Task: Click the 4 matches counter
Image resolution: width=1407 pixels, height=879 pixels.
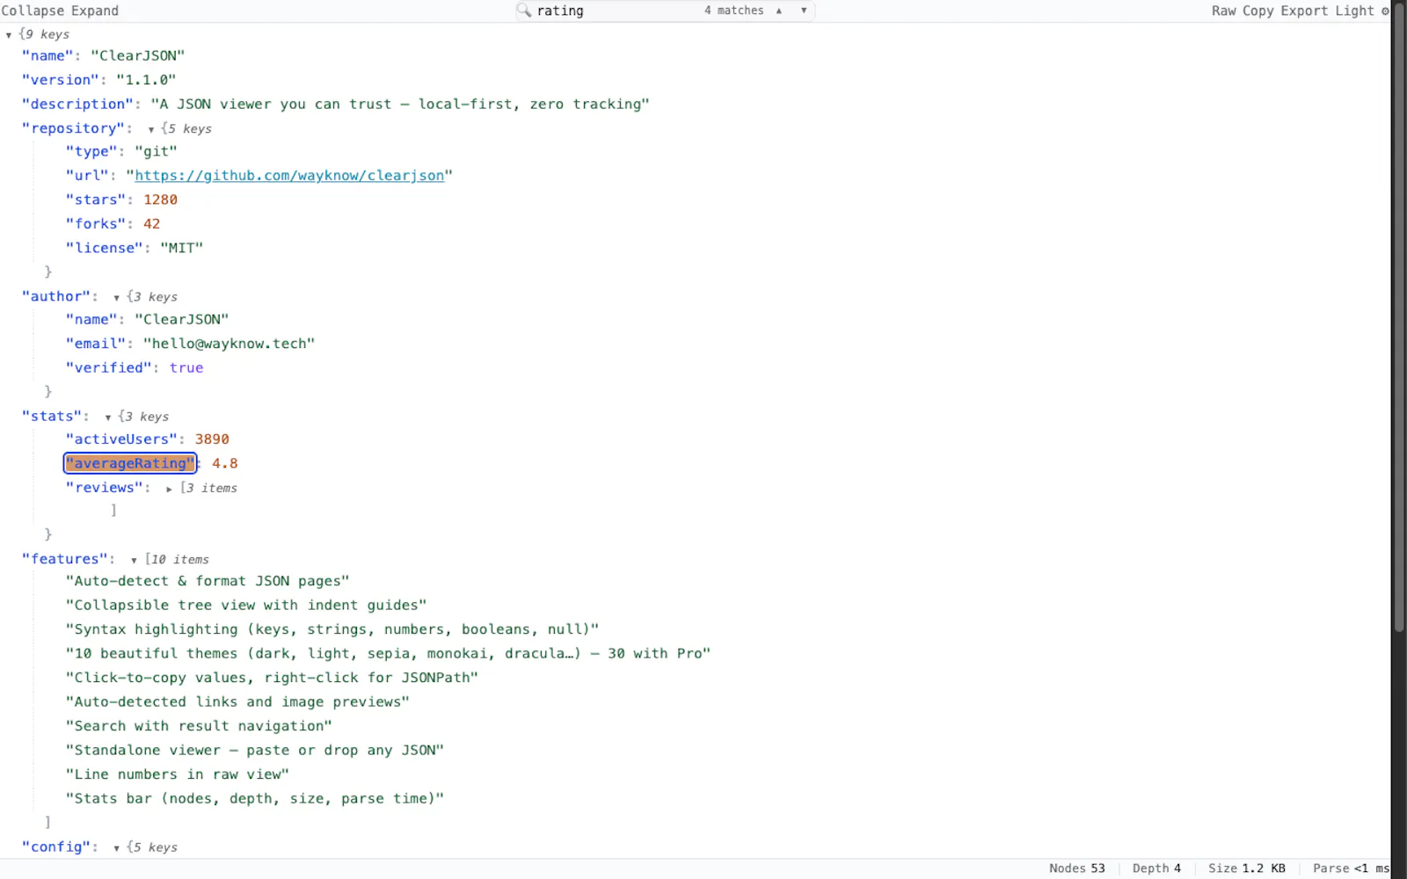Action: tap(734, 11)
